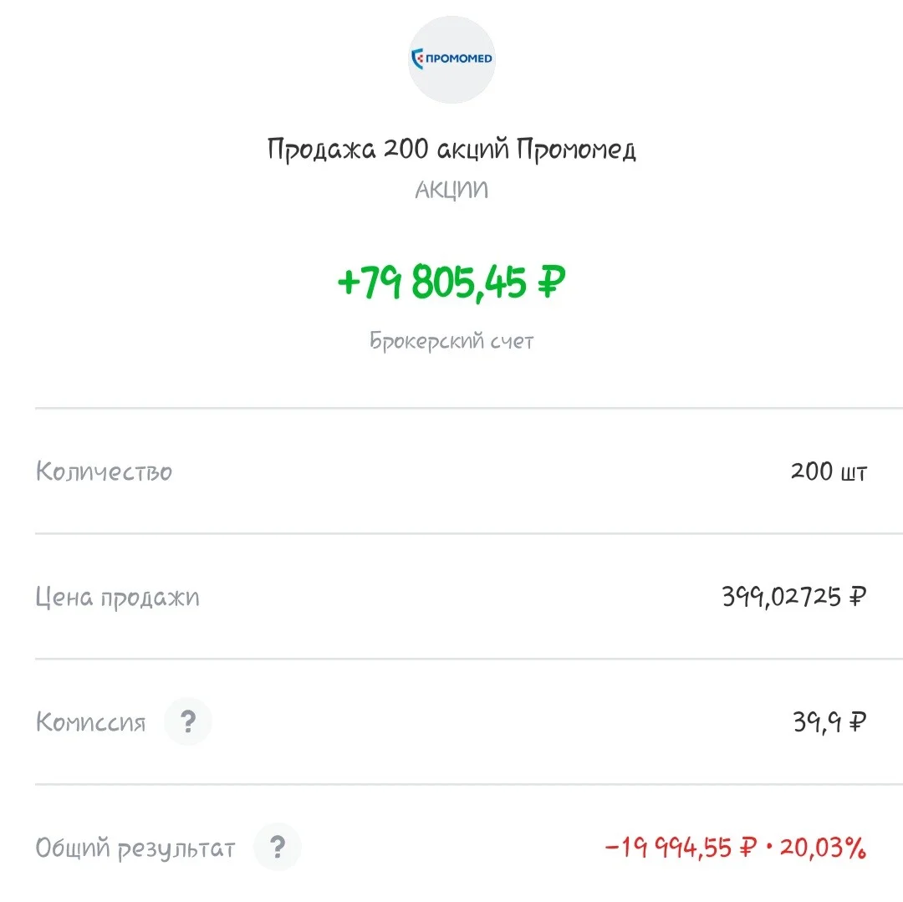Open the Брокерский счет account label
This screenshot has height=902, width=903.
(451, 341)
